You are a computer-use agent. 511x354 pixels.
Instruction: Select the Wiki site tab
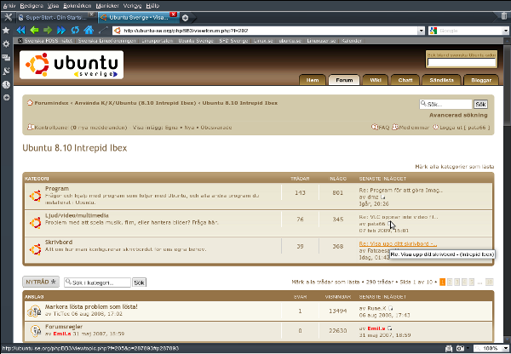click(x=376, y=80)
